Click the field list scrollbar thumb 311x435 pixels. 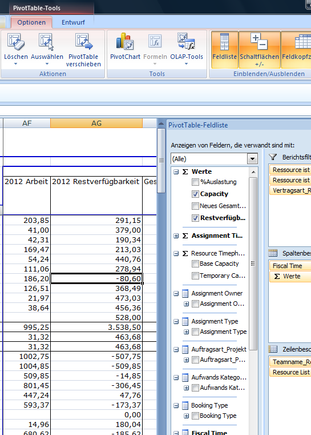click(x=253, y=264)
